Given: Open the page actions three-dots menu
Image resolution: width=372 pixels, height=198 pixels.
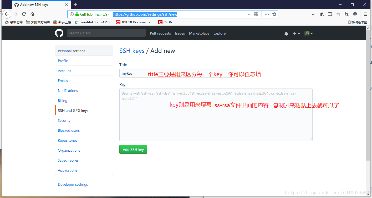Looking at the screenshot, I should tap(267, 14).
